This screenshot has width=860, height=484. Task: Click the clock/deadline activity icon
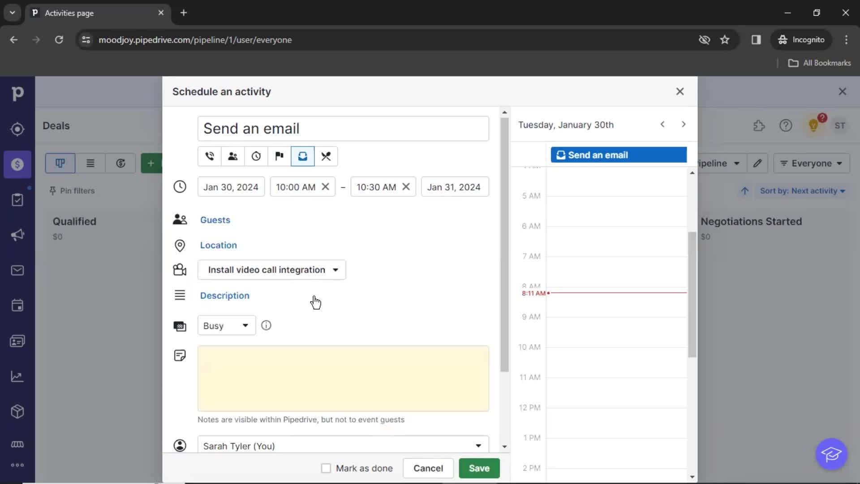(x=256, y=156)
